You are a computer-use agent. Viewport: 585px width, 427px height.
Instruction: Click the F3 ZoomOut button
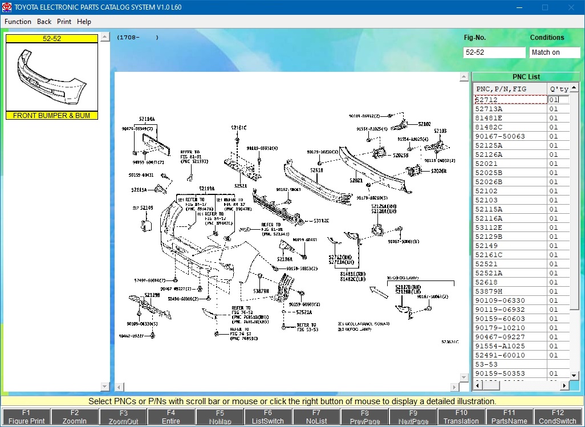point(123,417)
